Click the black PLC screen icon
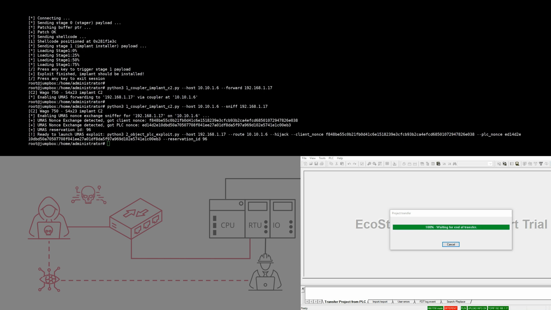 [x=517, y=164]
